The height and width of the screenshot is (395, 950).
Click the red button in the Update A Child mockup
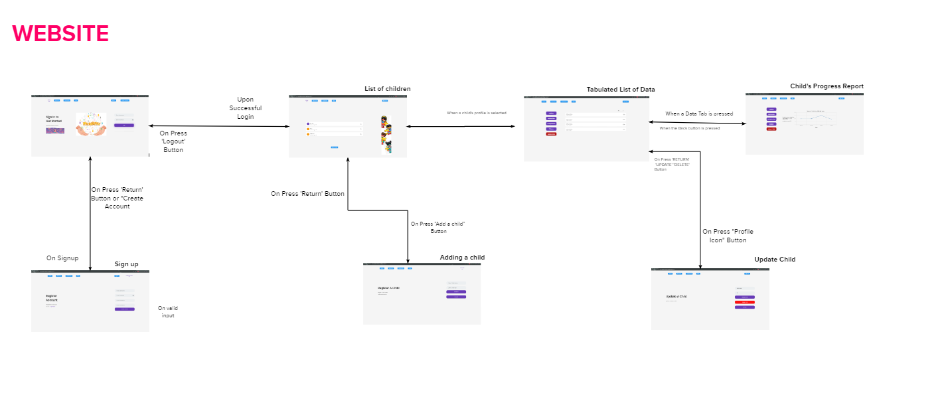pyautogui.click(x=745, y=302)
